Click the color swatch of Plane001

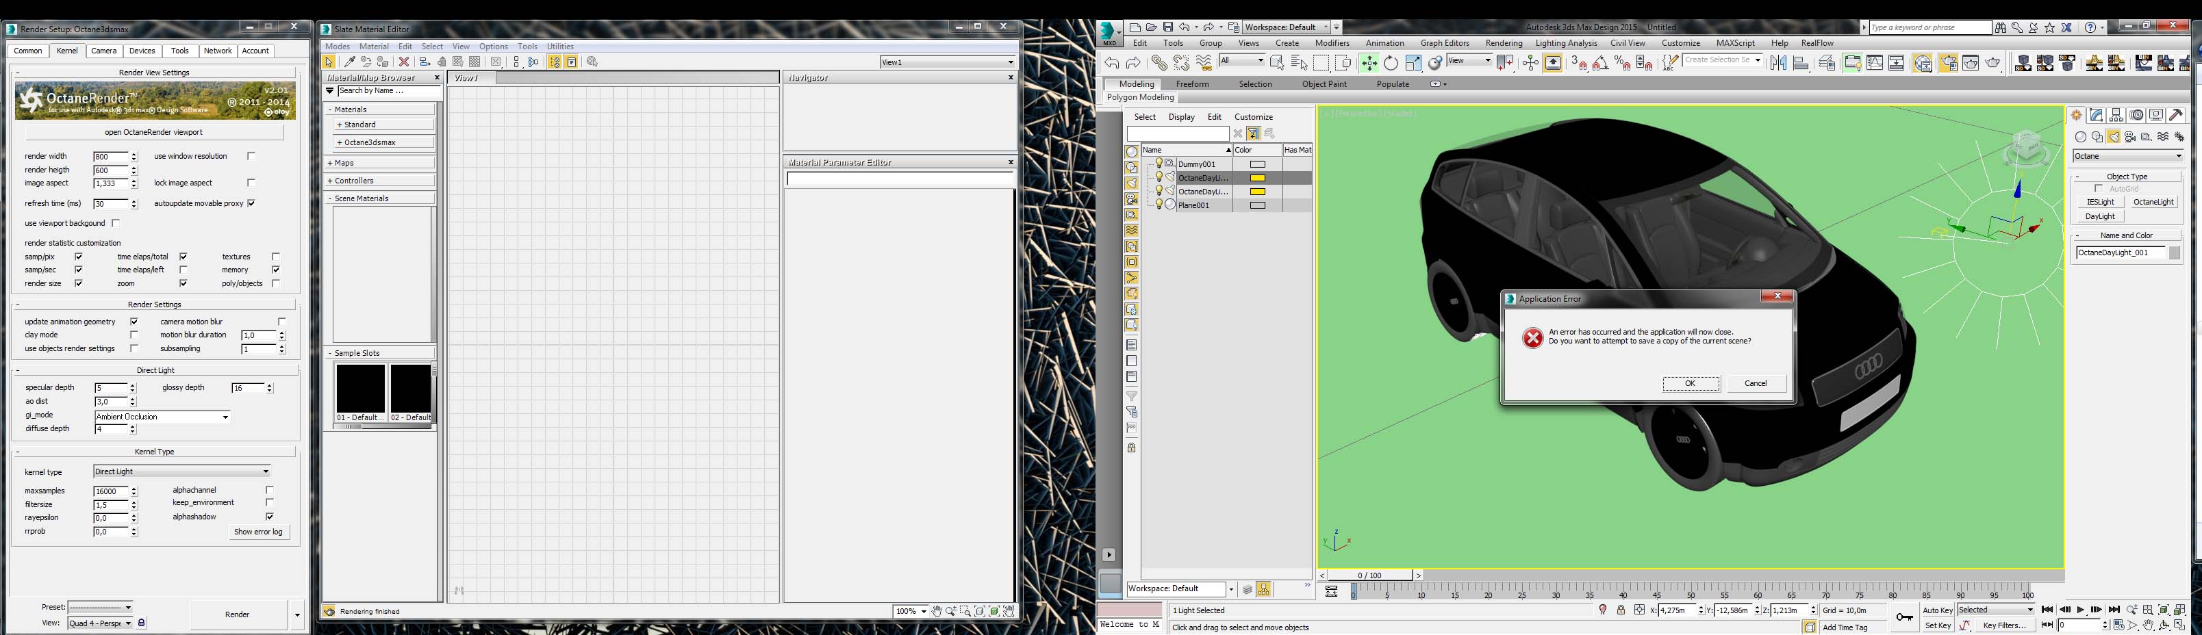(1257, 205)
